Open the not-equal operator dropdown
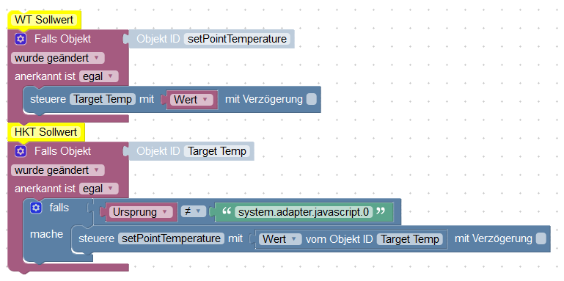This screenshot has width=564, height=281. tap(193, 211)
